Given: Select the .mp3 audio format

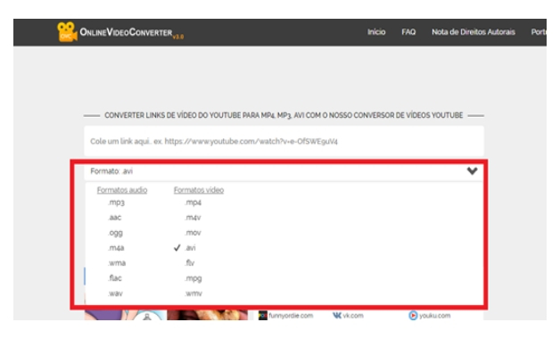Looking at the screenshot, I should (x=116, y=203).
